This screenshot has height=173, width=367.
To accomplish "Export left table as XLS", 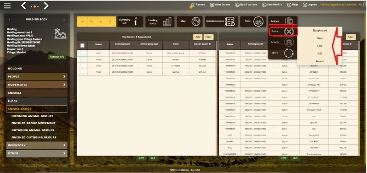I will pyautogui.click(x=153, y=158).
